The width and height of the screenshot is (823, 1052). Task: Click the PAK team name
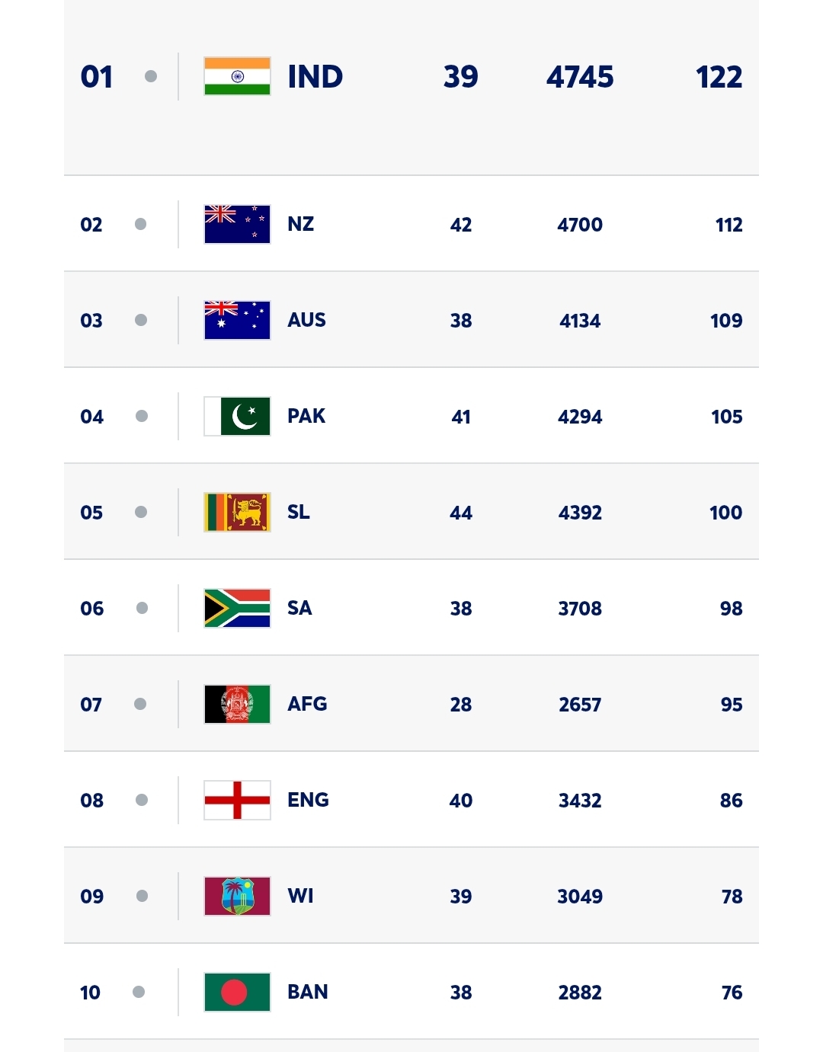[306, 416]
